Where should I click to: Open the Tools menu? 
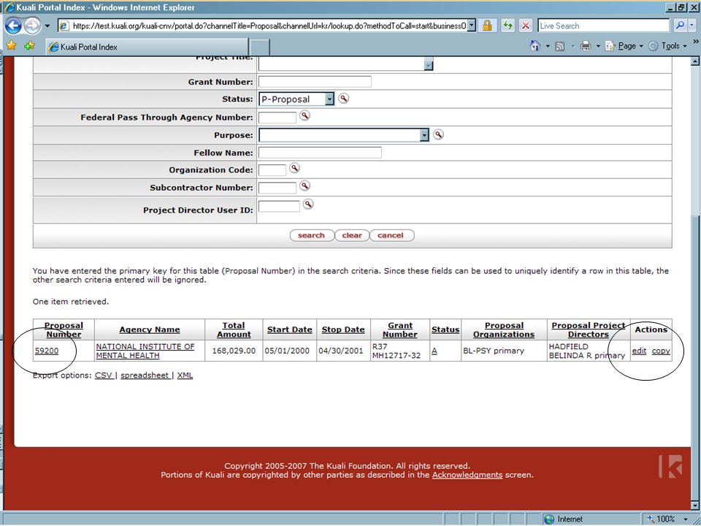coord(667,46)
